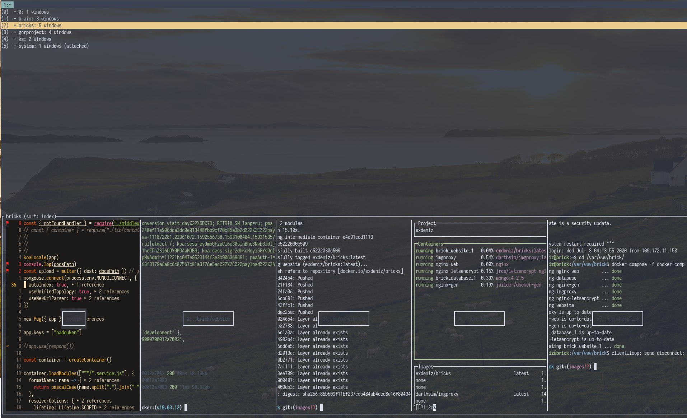Image resolution: width=687 pixels, height=418 pixels.
Task: Select the 'darthsim/imgproxy' image row
Action: (x=481, y=394)
